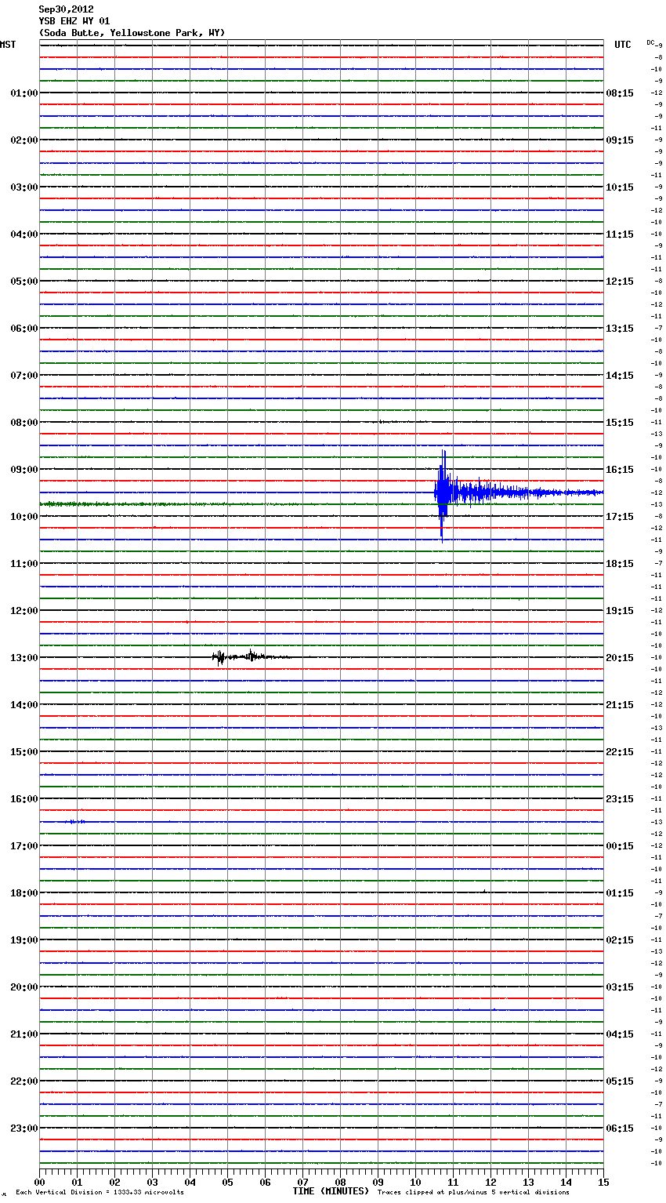Click the 13:00 MST time label

click(24, 658)
